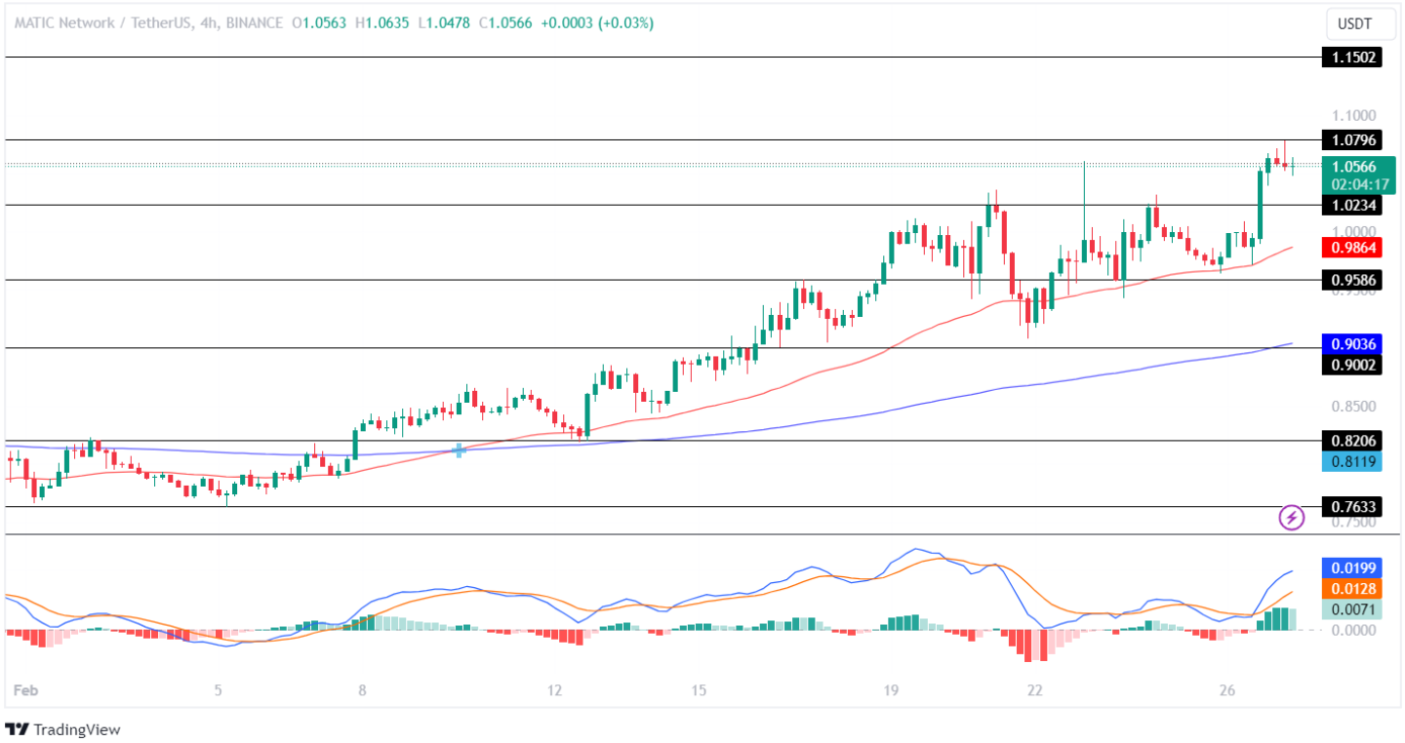Click the 26 date label on the time axis

1227,690
